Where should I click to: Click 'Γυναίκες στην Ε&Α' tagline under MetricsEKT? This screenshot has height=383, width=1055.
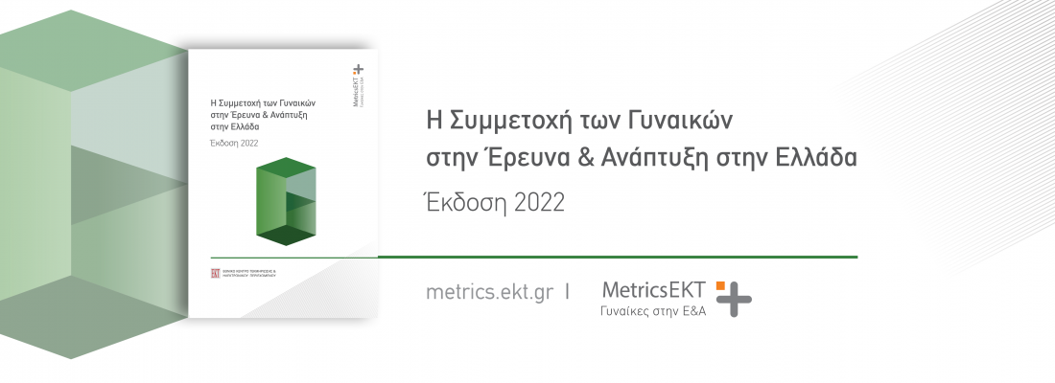tap(652, 311)
